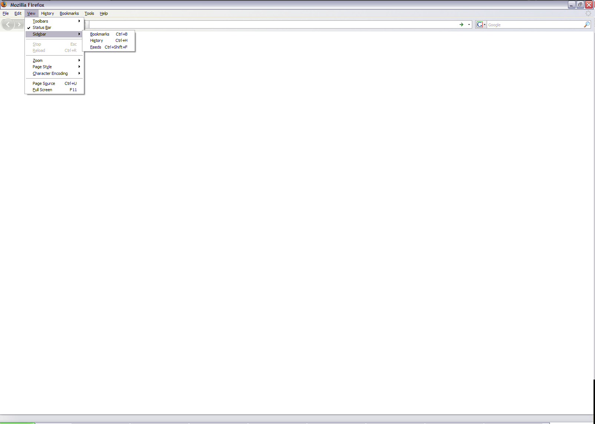Viewport: 595px width, 424px height.
Task: Click inside the Google search field
Action: pyautogui.click(x=534, y=25)
